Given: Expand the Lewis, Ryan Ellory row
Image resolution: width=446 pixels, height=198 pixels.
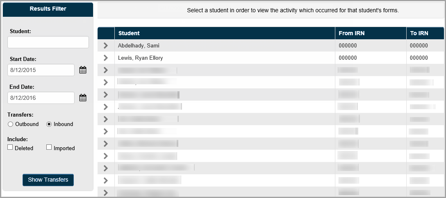Looking at the screenshot, I should pos(106,58).
